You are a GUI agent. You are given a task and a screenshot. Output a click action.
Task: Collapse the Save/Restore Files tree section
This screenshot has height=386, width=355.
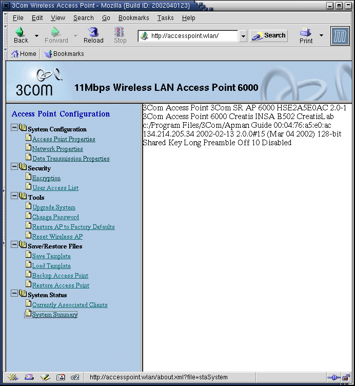[14, 244]
